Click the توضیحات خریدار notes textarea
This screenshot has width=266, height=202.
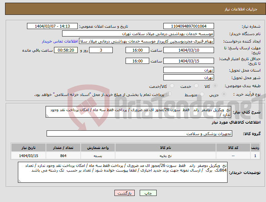click(123, 172)
